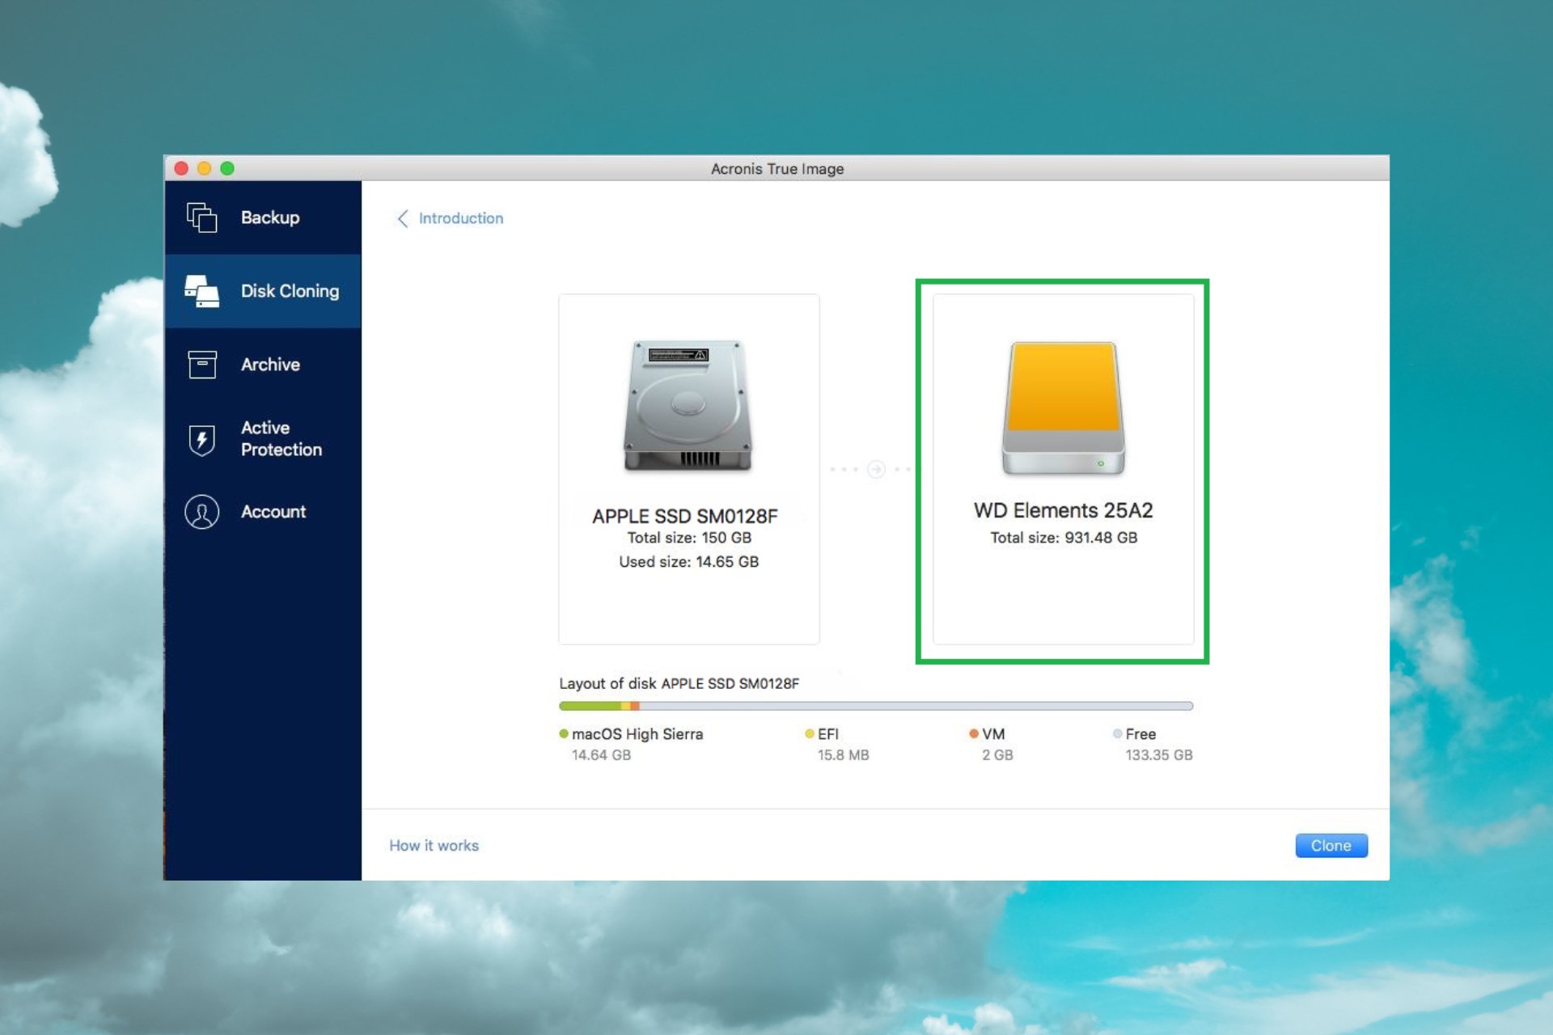Click the VM partition label
The image size is (1553, 1035).
pyautogui.click(x=993, y=734)
